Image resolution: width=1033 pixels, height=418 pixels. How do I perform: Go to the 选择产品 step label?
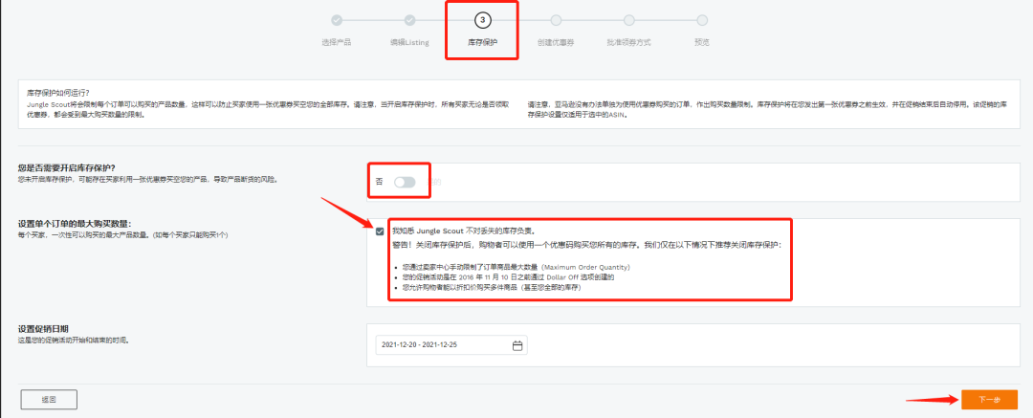coord(336,42)
